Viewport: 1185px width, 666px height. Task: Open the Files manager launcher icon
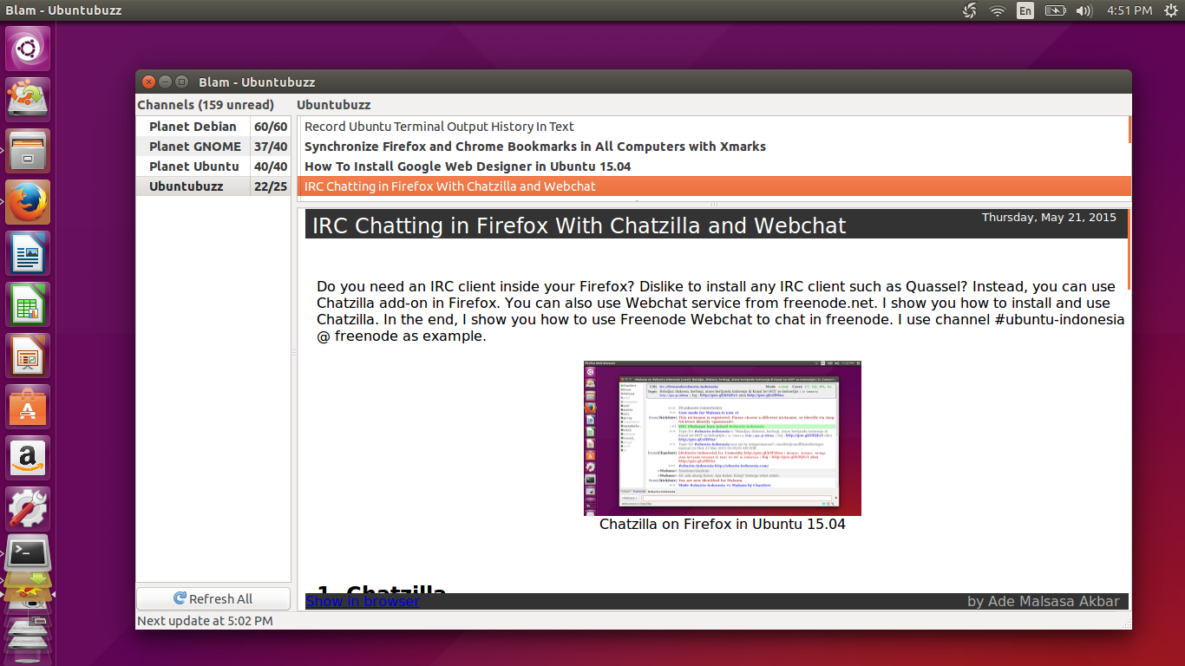(x=29, y=151)
